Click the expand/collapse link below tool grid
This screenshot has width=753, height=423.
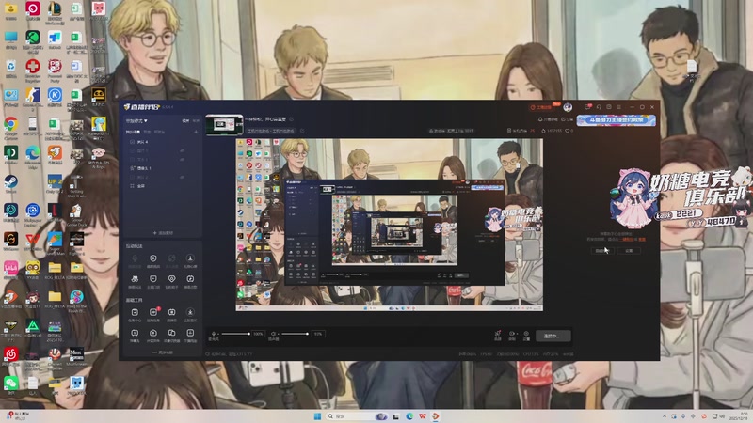point(163,352)
